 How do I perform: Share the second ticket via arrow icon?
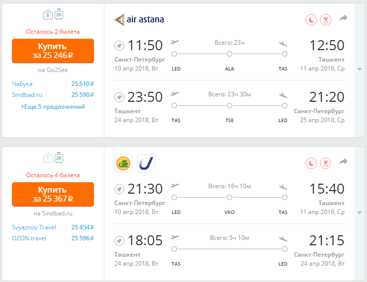[343, 161]
